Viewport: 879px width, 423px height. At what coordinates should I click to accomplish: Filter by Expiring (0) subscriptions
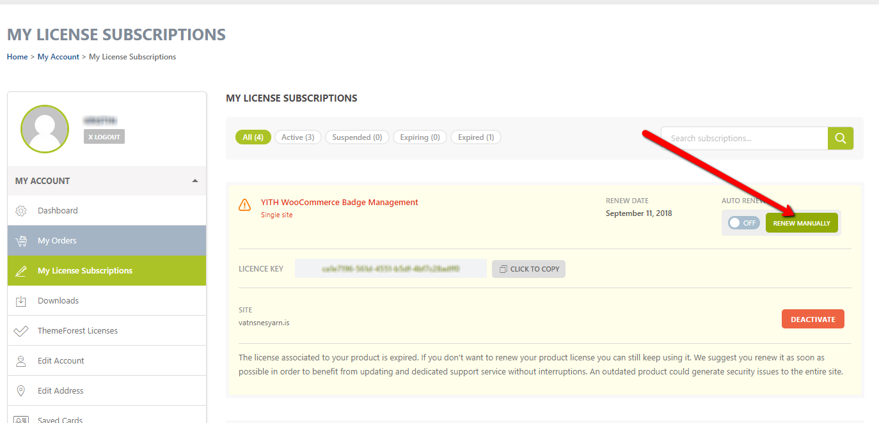(x=420, y=137)
